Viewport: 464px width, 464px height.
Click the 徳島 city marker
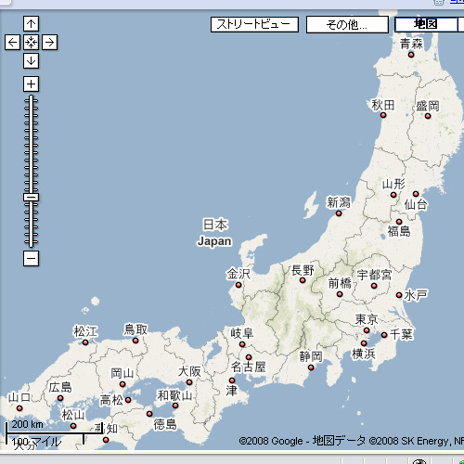tap(149, 414)
